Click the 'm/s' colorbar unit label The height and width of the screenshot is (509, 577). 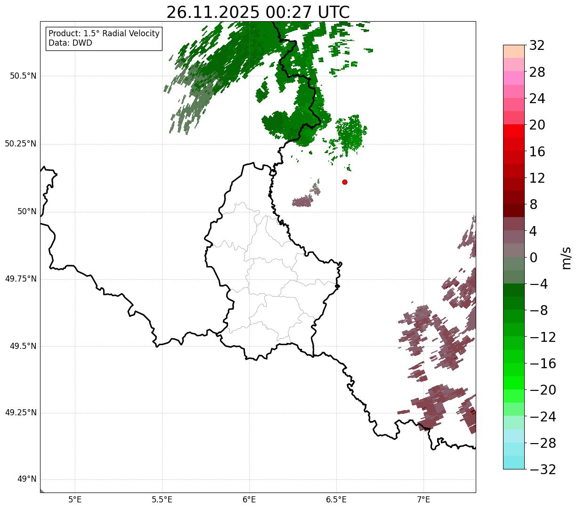[566, 258]
